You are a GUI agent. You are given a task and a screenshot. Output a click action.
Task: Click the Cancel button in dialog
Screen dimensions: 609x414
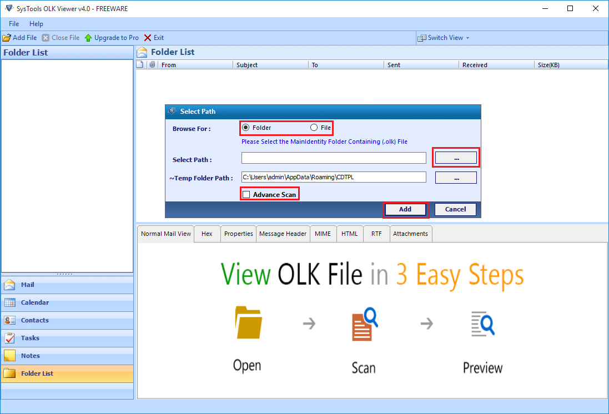[455, 209]
